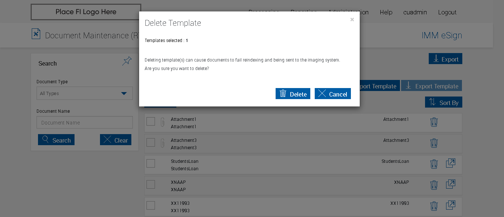This screenshot has width=504, height=217.
Task: Open StudentsLoan template with the external-link icon
Action: coord(451,163)
